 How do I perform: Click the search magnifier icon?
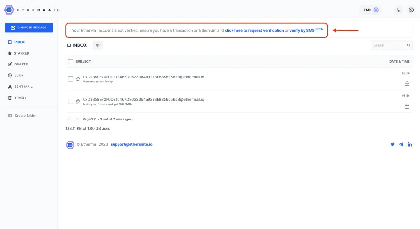(409, 45)
